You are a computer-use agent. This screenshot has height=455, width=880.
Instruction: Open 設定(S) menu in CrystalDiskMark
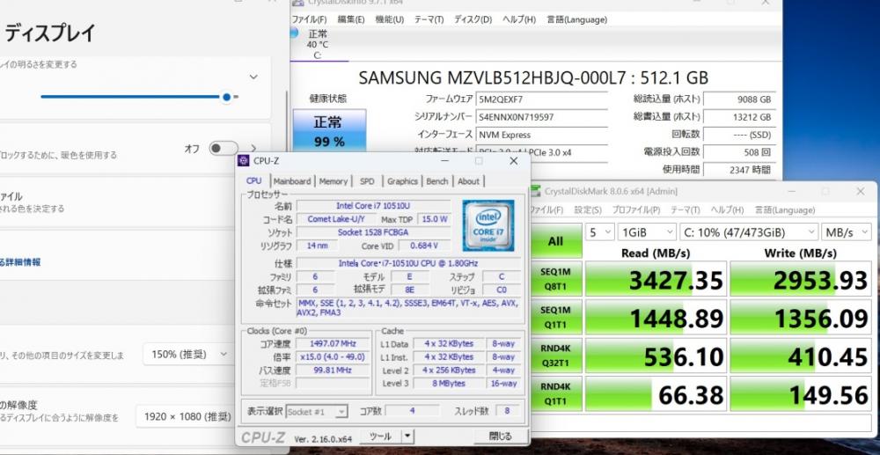tap(588, 209)
